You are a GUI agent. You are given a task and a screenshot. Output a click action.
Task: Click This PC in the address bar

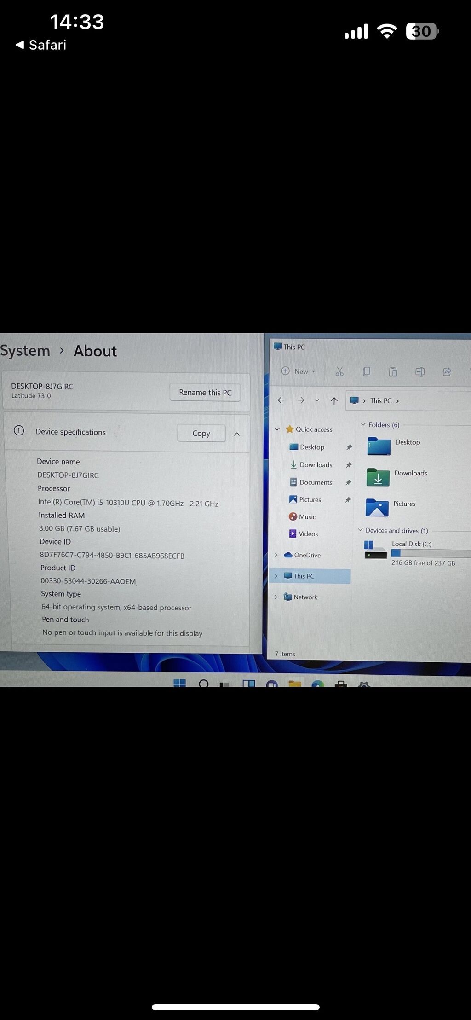click(x=381, y=400)
